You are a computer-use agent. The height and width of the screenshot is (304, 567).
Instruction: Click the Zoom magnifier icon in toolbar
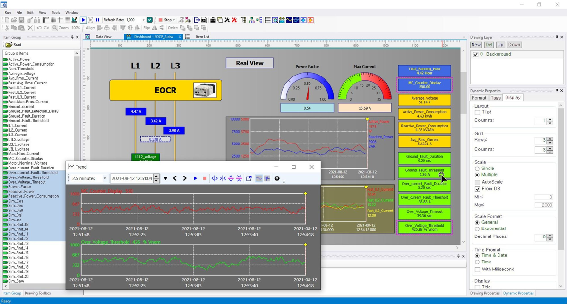tap(55, 28)
